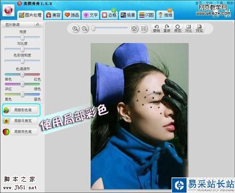Click the zoom level slider handle
Image resolution: width=235 pixels, height=193 pixels.
[94, 28]
